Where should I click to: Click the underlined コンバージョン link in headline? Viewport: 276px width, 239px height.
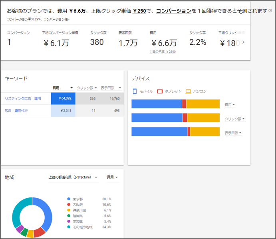coord(174,11)
